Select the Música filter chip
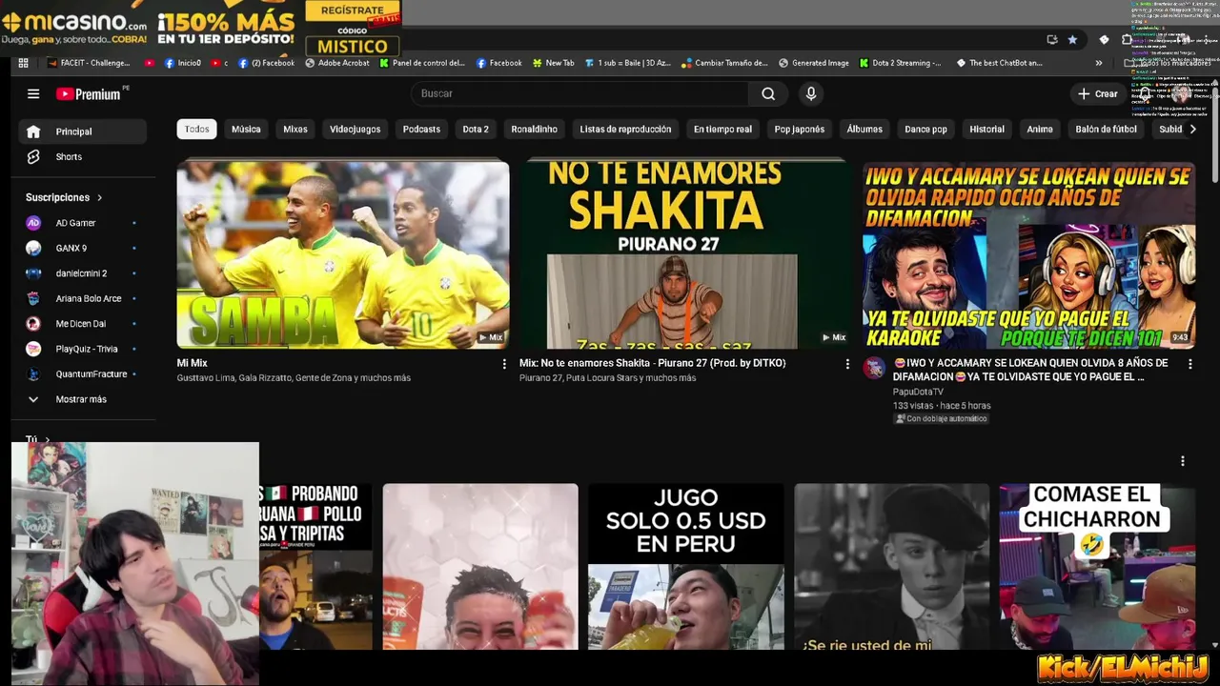This screenshot has height=686, width=1220. coord(246,129)
